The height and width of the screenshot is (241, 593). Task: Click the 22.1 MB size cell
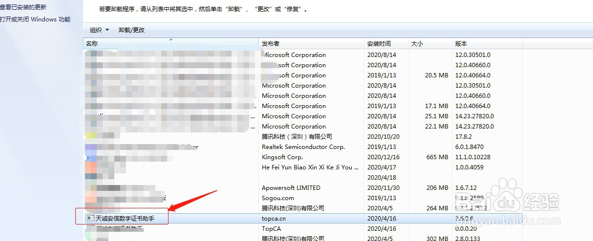tap(437, 127)
